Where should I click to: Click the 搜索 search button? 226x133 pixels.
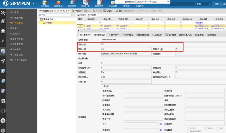(217, 4)
